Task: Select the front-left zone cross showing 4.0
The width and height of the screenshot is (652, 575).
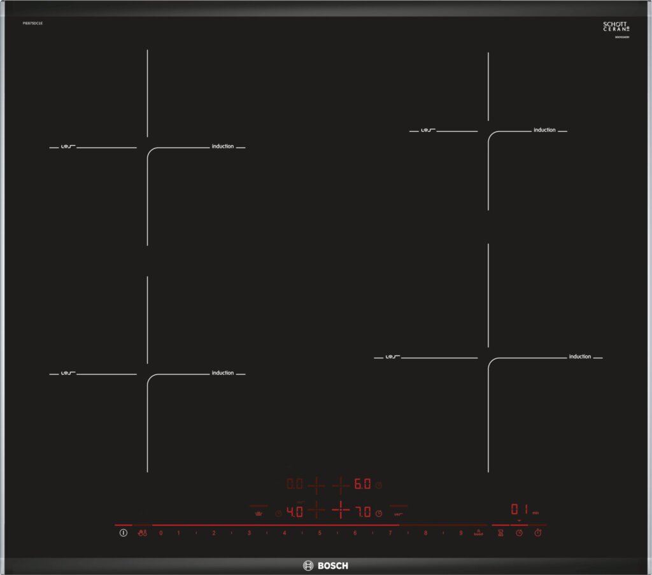Action: pos(316,511)
